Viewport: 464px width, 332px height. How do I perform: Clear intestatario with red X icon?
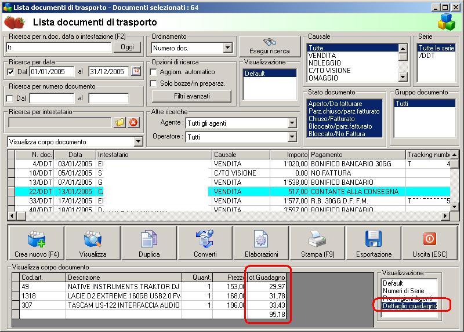(133, 122)
